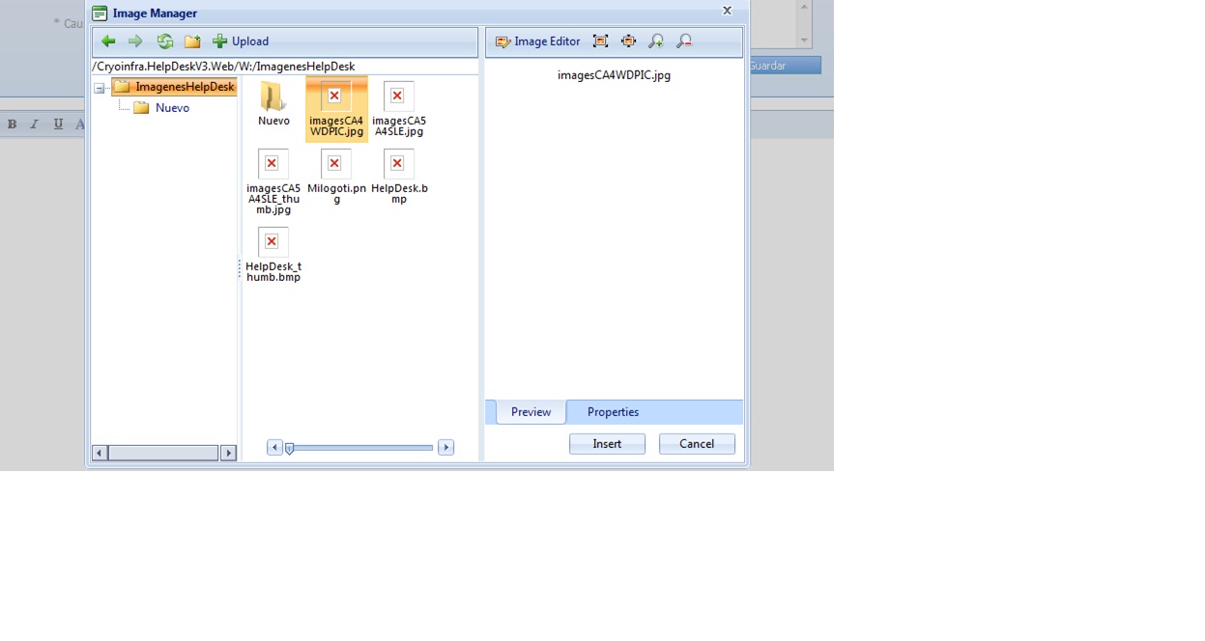This screenshot has height=641, width=1205.
Task: Open the Upload dialog
Action: click(x=241, y=42)
